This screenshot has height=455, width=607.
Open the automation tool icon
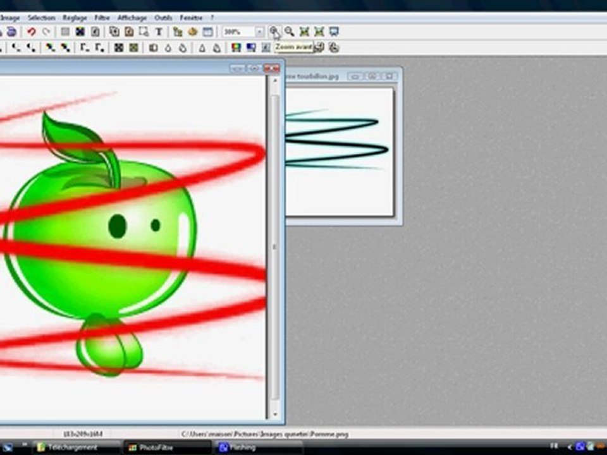tap(193, 32)
